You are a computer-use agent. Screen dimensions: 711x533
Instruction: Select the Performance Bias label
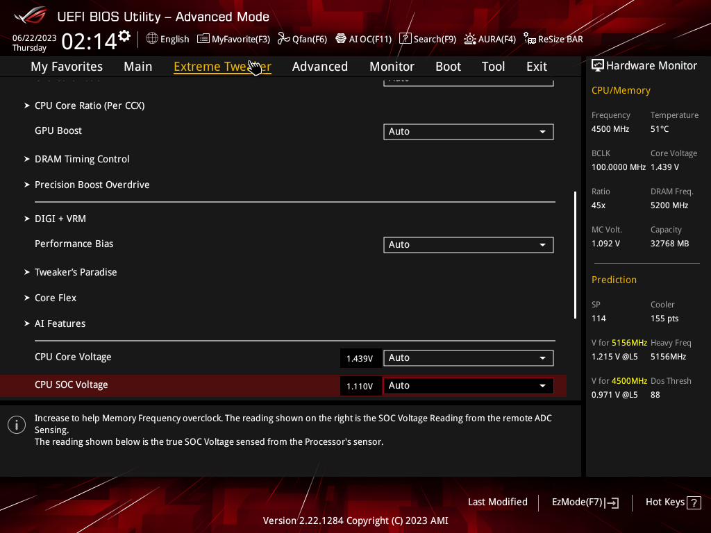click(x=74, y=244)
